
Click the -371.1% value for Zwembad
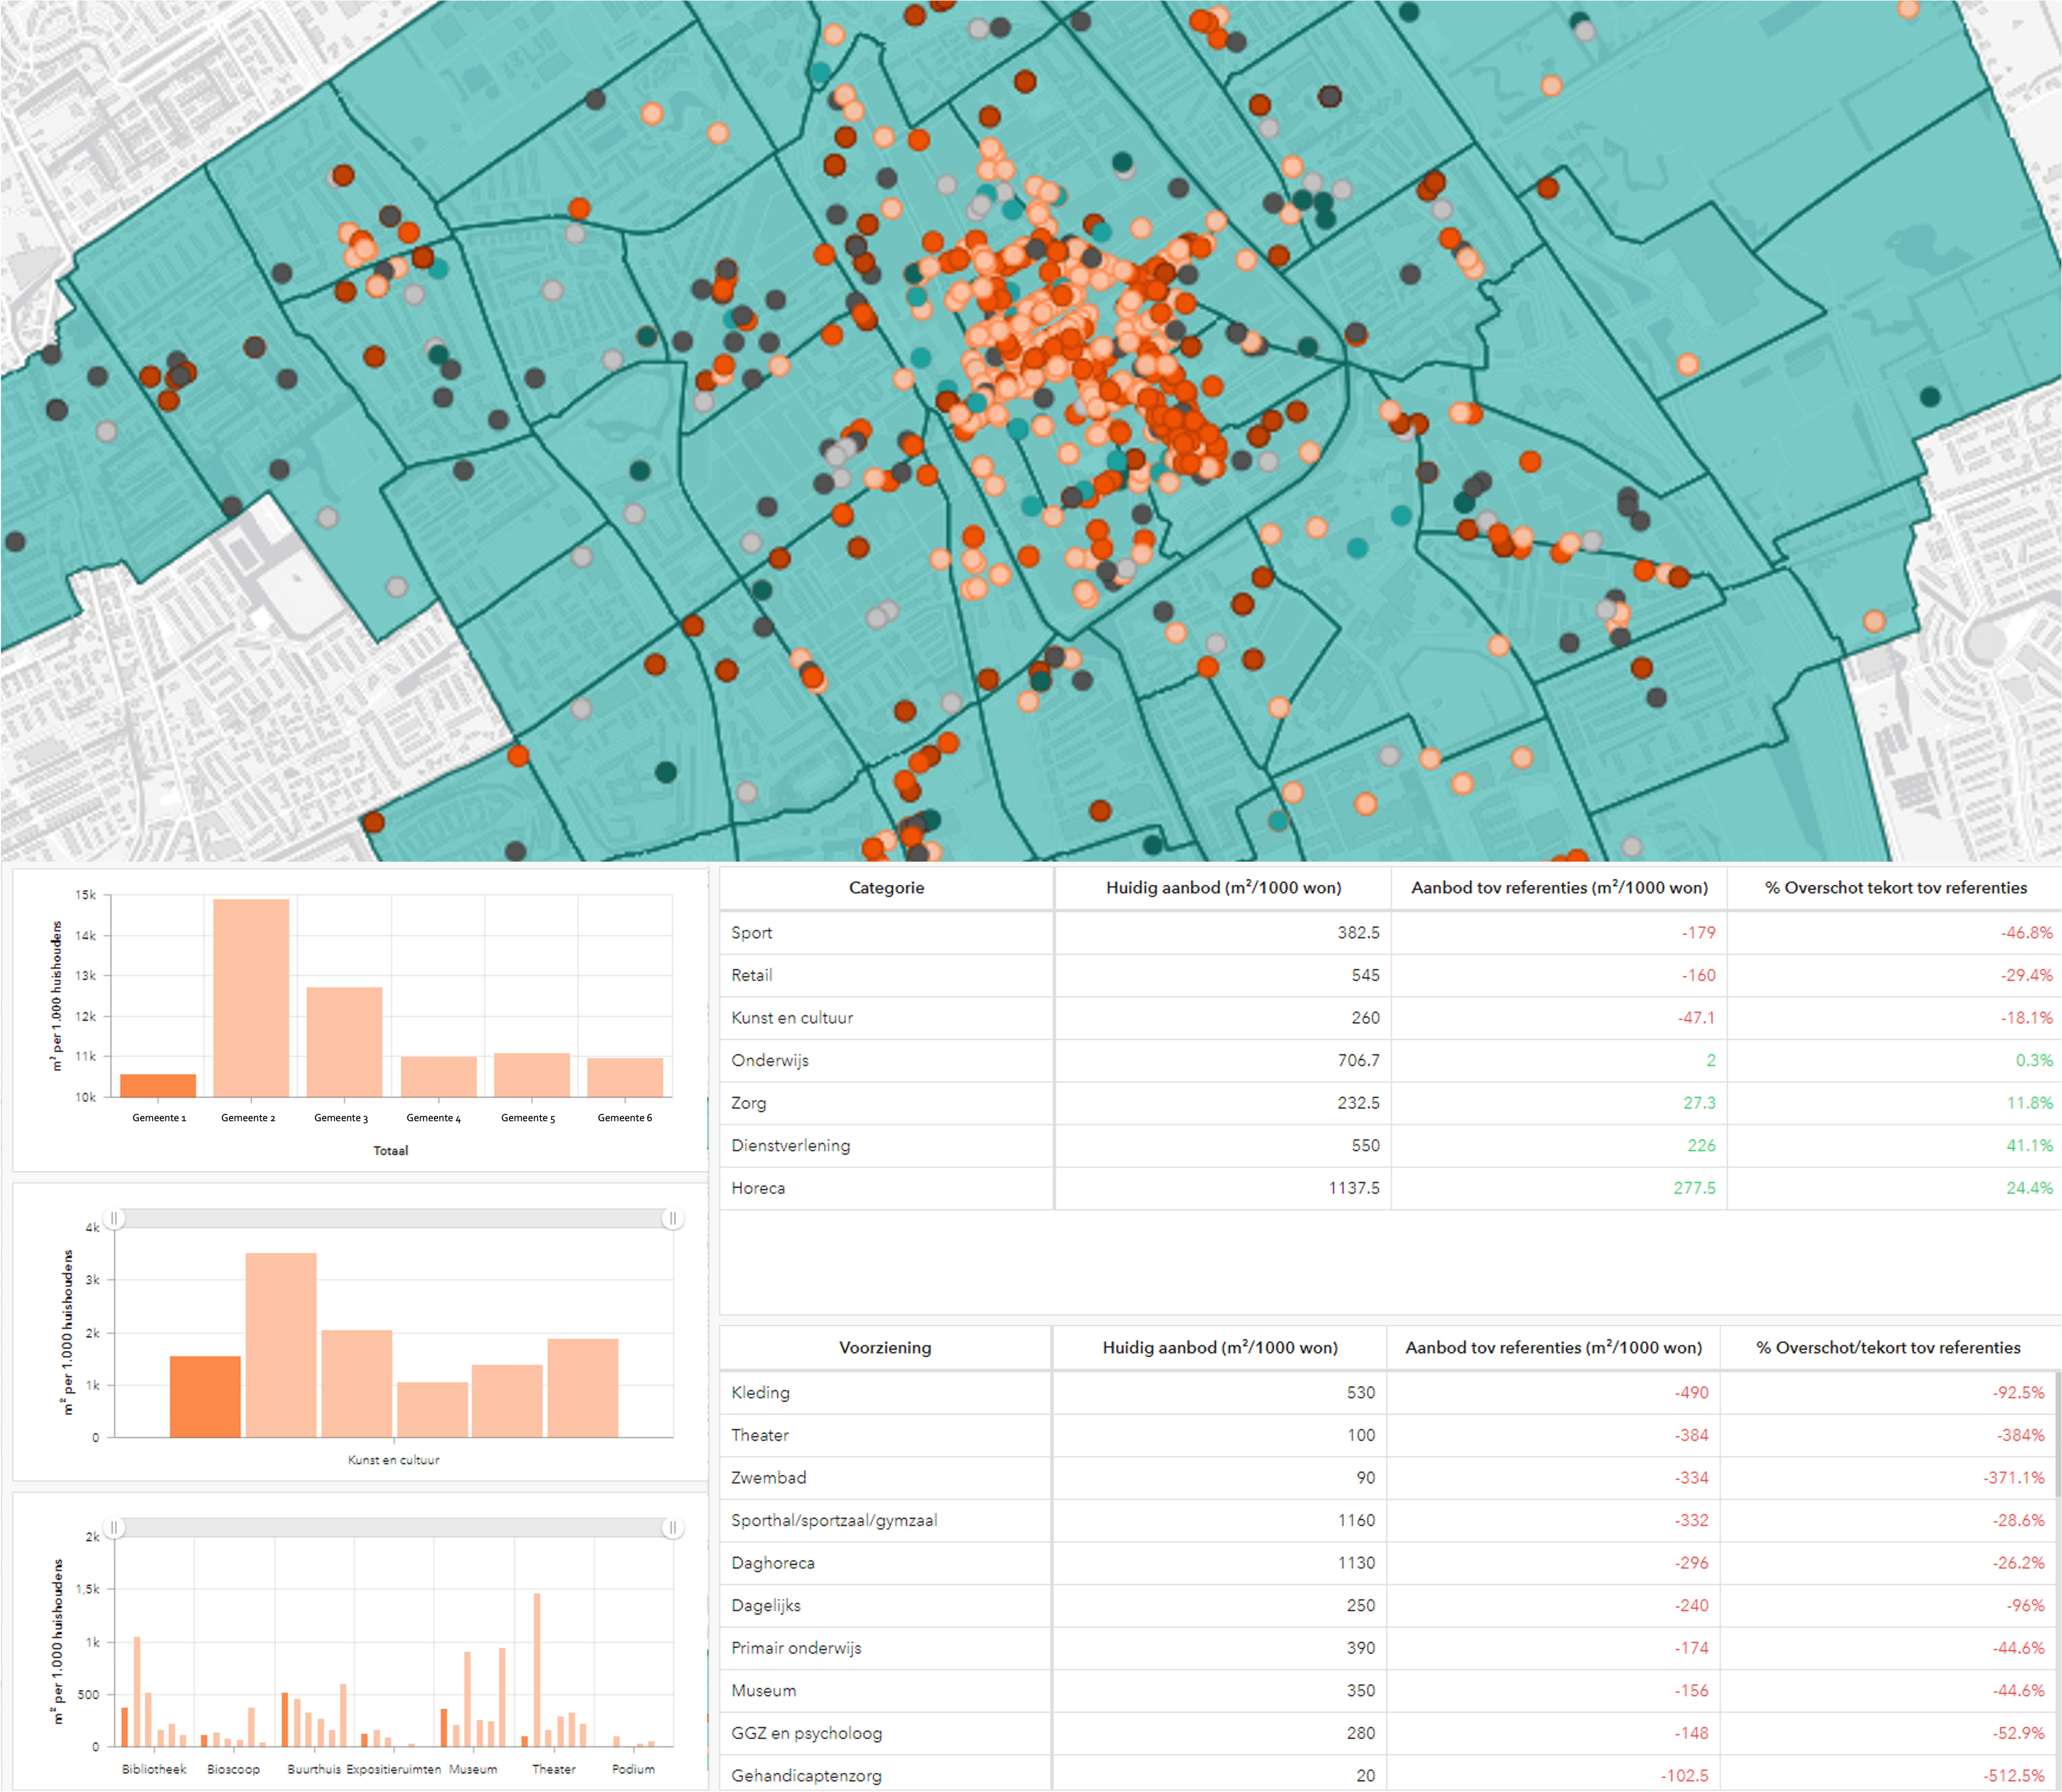click(2014, 1478)
